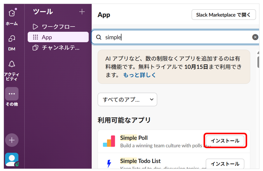Open チャンネルテ... templates item

coord(58,48)
